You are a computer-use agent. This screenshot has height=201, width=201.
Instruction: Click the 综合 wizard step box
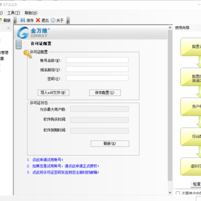point(190,136)
